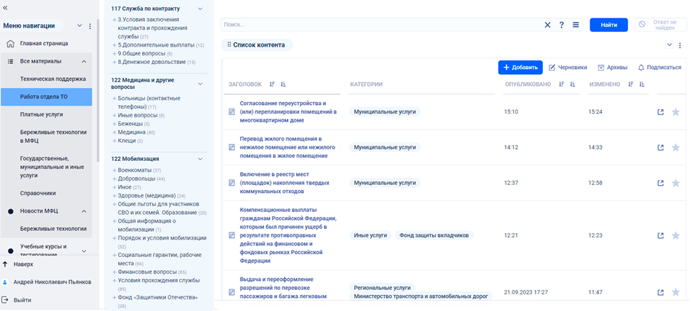This screenshot has height=311, width=693.
Task: Click user avatar icon for Андрей Пьянков
Action: [5, 282]
